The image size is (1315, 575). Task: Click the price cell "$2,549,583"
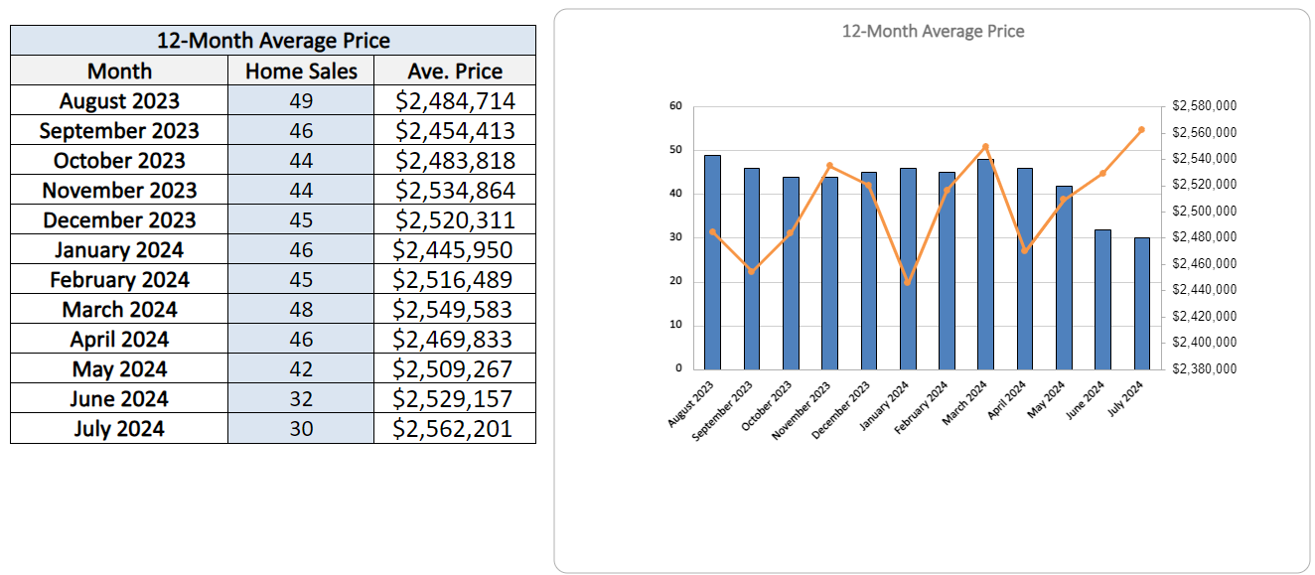pyautogui.click(x=455, y=309)
